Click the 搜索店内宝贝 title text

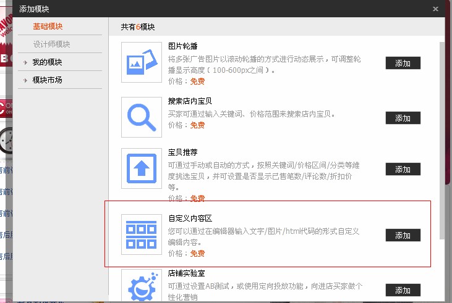[x=190, y=101]
